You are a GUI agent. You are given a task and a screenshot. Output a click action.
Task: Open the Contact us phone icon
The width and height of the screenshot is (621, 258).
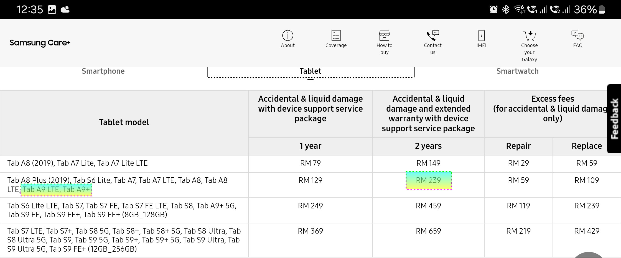[x=432, y=35]
